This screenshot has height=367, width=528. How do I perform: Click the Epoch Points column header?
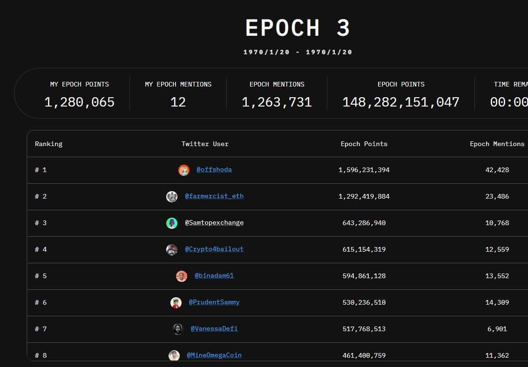pos(364,144)
